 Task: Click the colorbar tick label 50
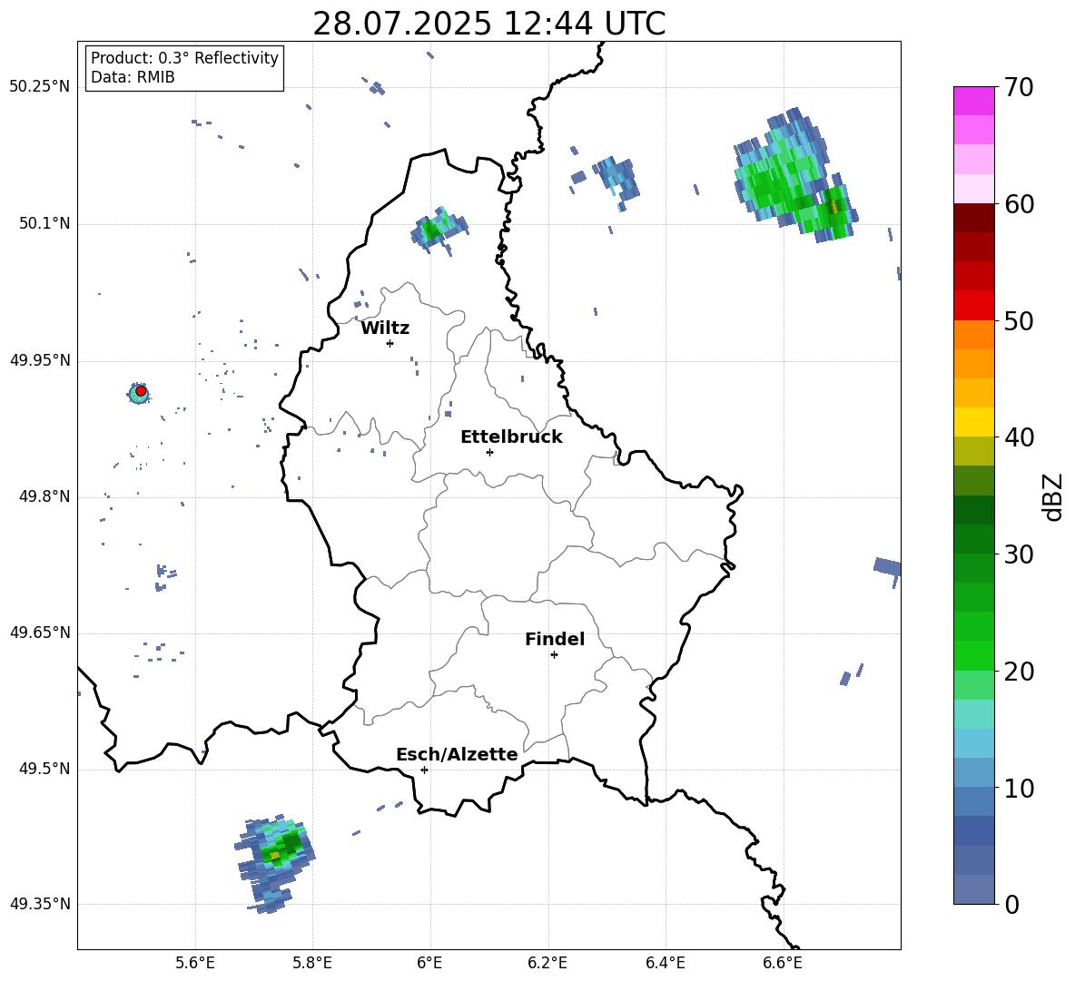[x=1019, y=320]
